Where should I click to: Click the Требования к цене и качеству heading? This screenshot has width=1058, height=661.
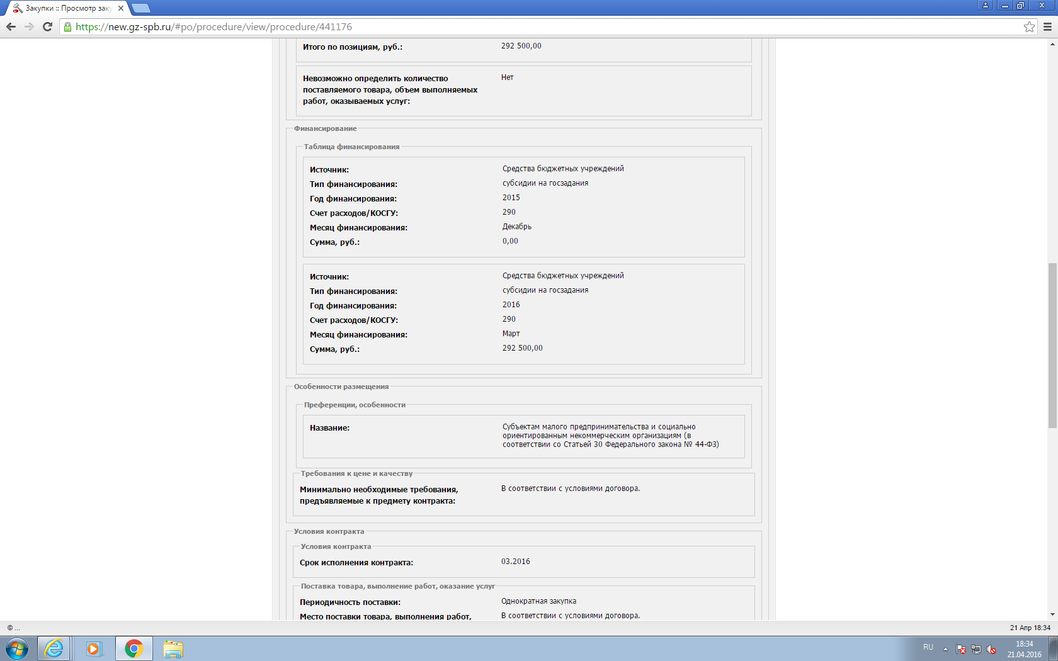[x=356, y=473]
